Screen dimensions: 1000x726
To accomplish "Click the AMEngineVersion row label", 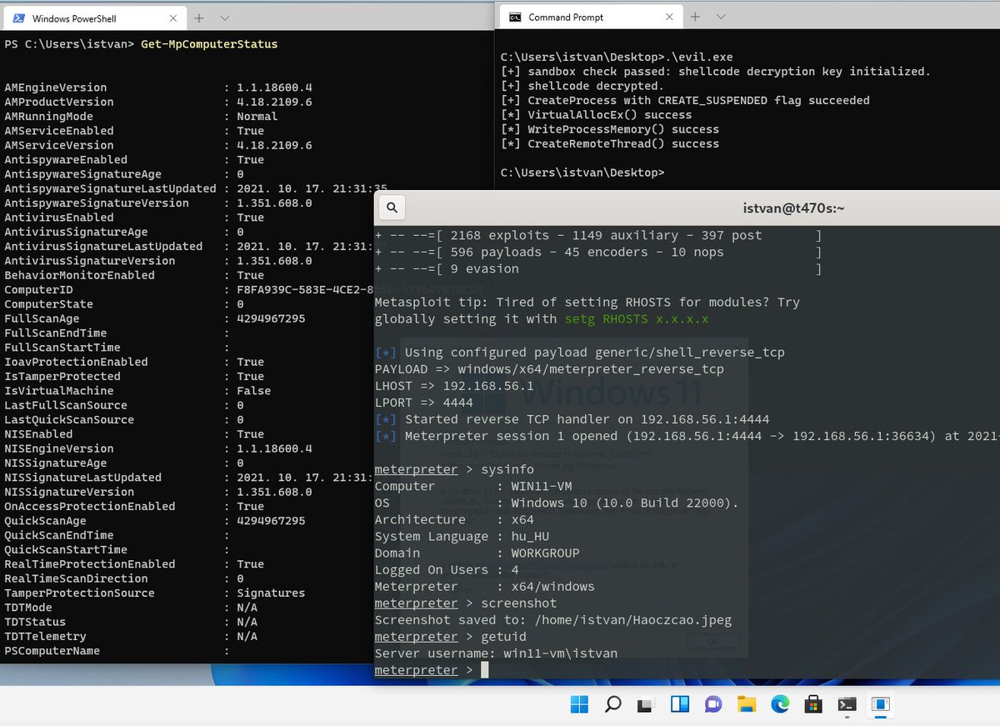I will [56, 88].
